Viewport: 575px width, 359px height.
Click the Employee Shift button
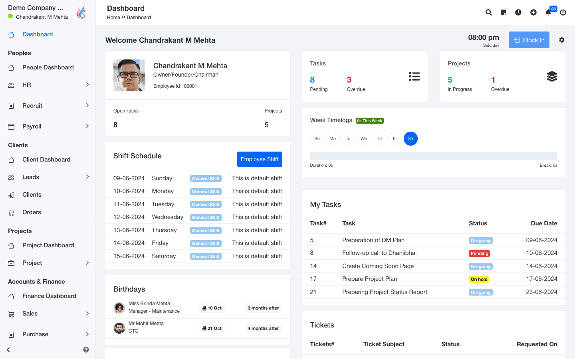tap(260, 159)
